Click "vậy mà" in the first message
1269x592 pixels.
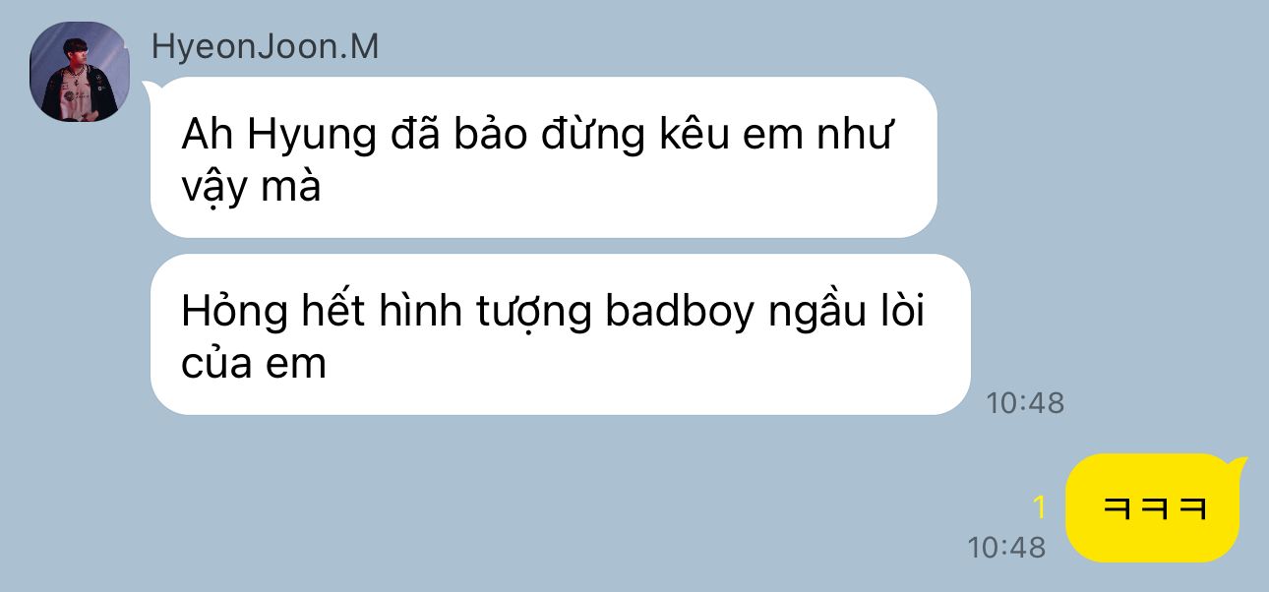[x=251, y=188]
